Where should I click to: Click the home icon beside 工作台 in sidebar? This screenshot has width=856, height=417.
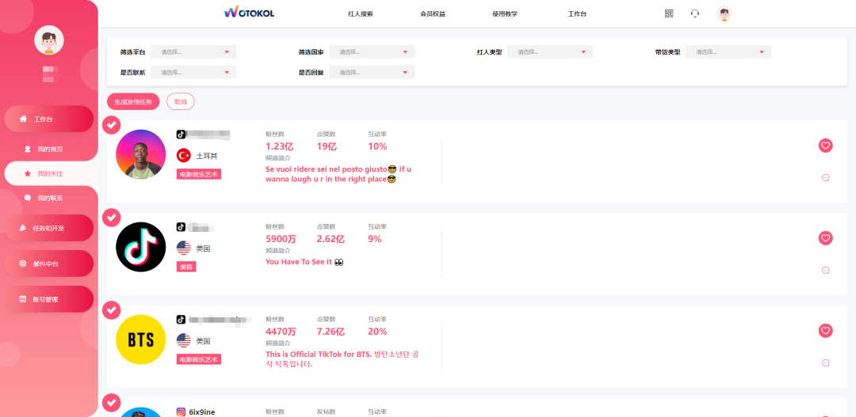pos(23,119)
